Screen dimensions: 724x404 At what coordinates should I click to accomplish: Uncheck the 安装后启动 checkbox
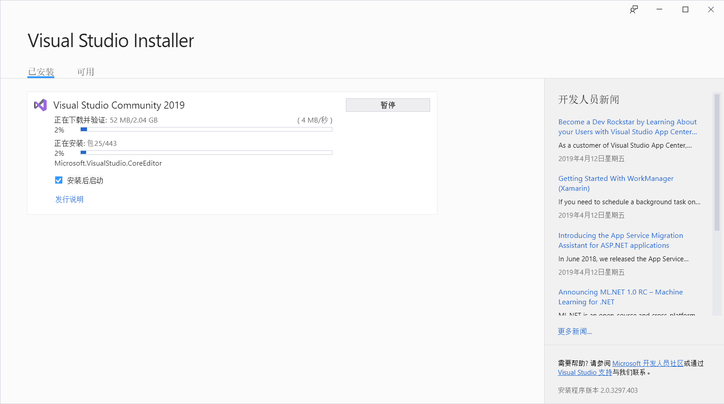click(x=59, y=180)
